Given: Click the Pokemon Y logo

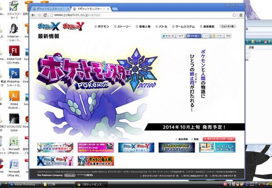Looking at the screenshot, I should pos(73,26).
